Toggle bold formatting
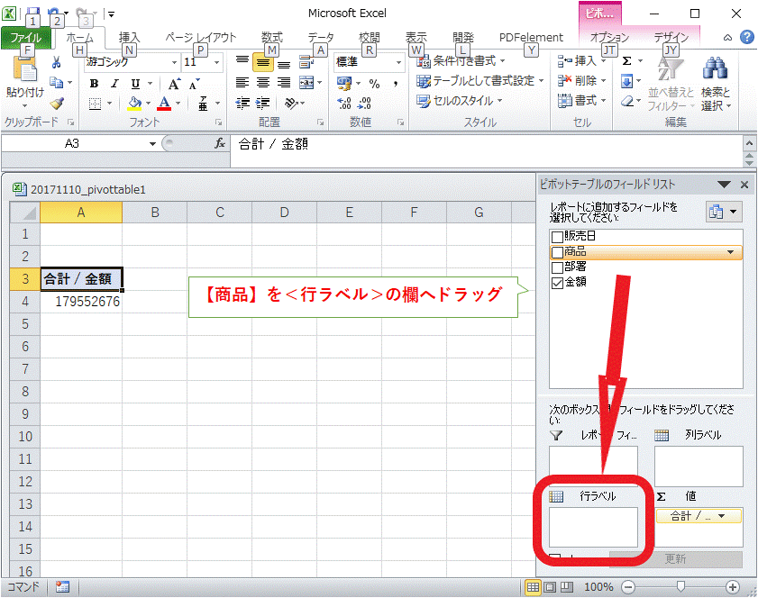 [x=94, y=83]
